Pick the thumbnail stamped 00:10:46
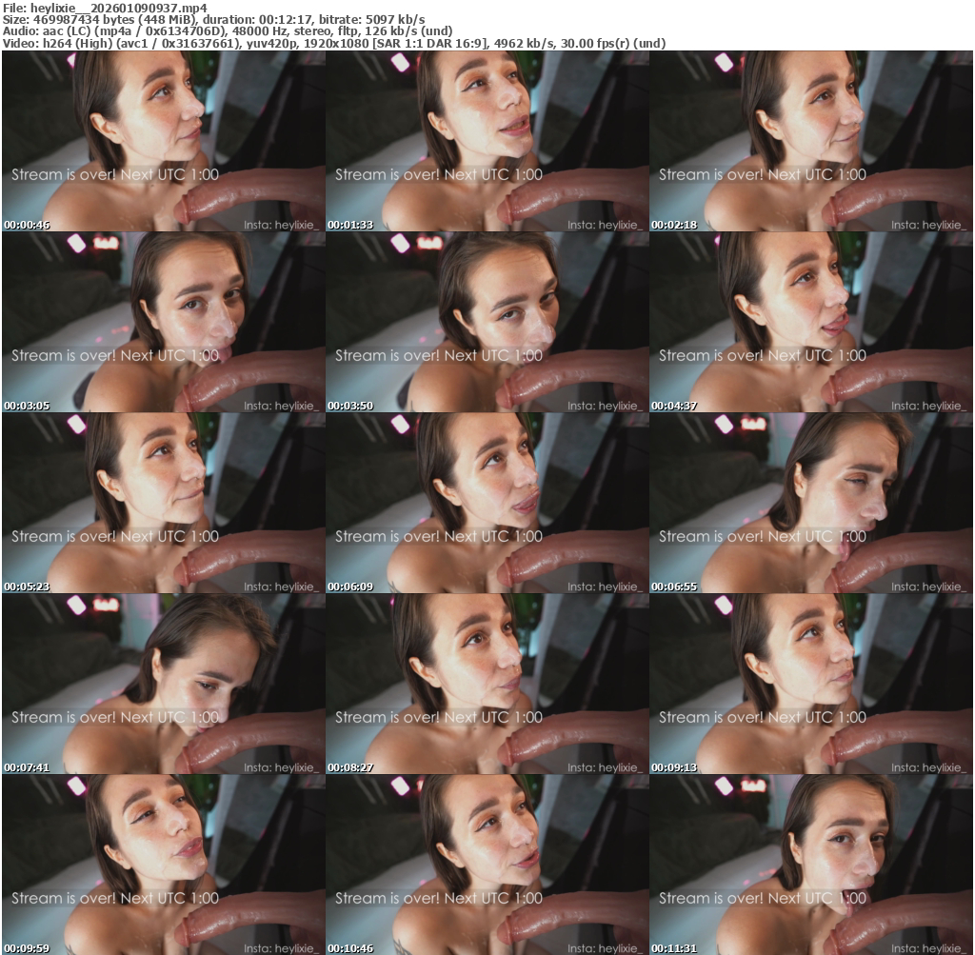975x955 pixels. [487, 865]
